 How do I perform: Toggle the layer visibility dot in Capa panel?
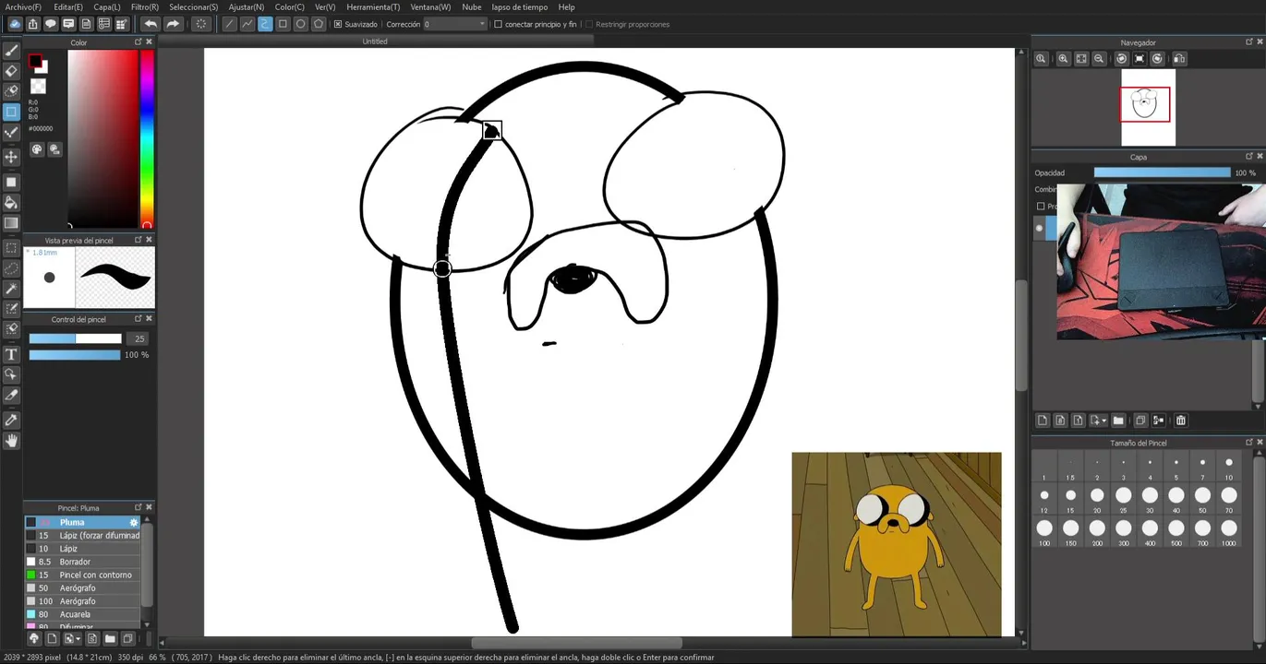[1039, 228]
